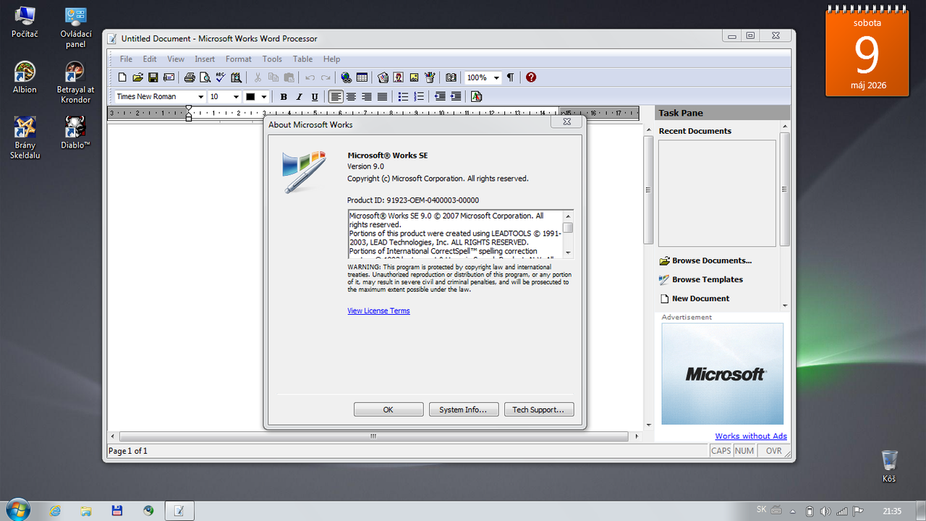The width and height of the screenshot is (926, 521).
Task: Click the Tech Support... button
Action: point(538,410)
